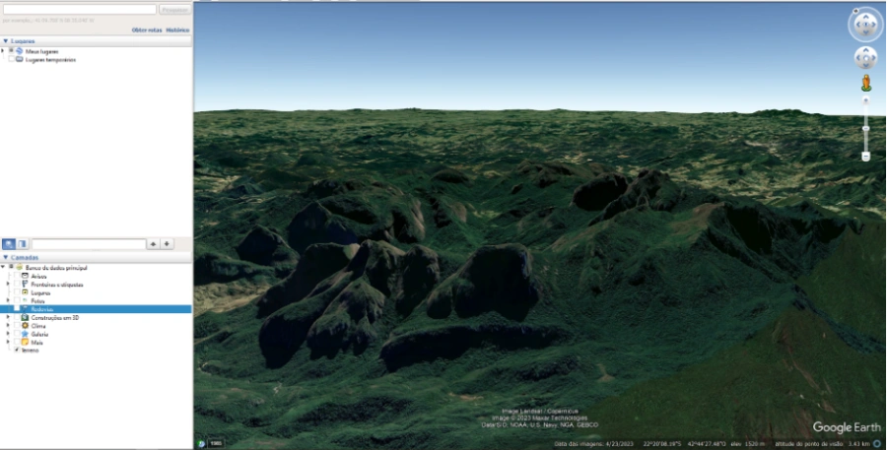Click the Construções em 3D building icon
The image size is (887, 450).
(x=25, y=318)
